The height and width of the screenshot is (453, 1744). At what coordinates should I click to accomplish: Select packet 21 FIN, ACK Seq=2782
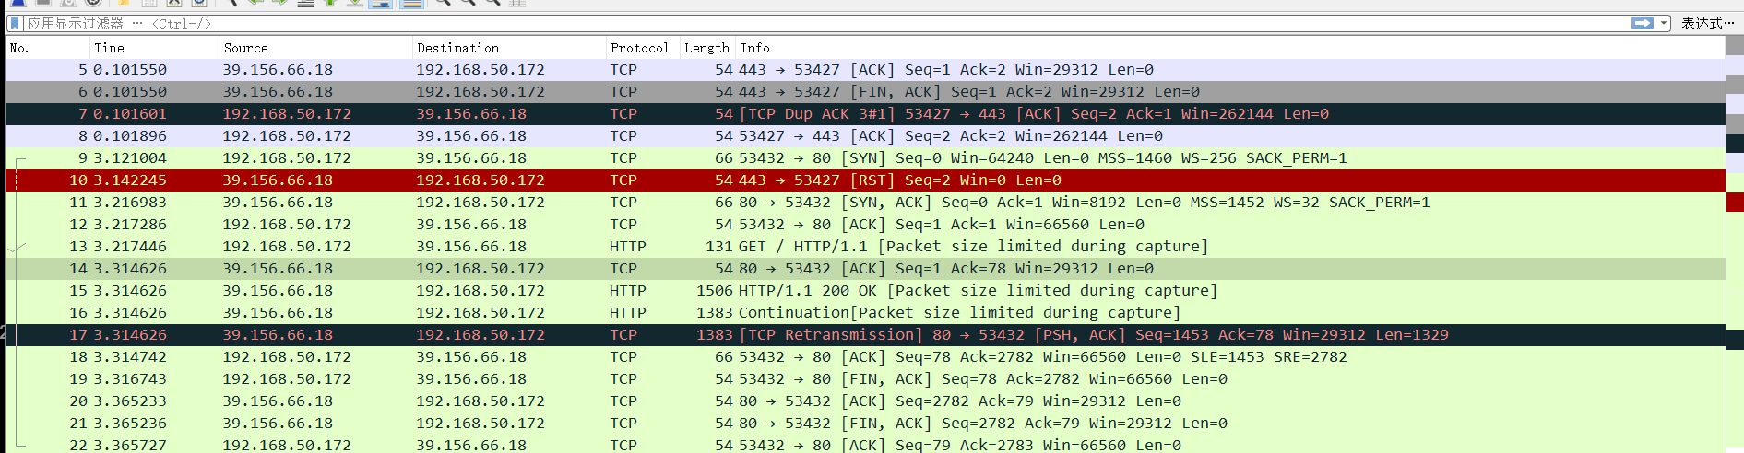point(865,424)
